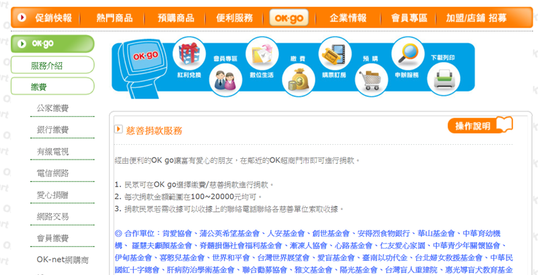Screen dimensions: 538x275
Task: Select 公家繳費 in the sidebar
Action: point(52,109)
